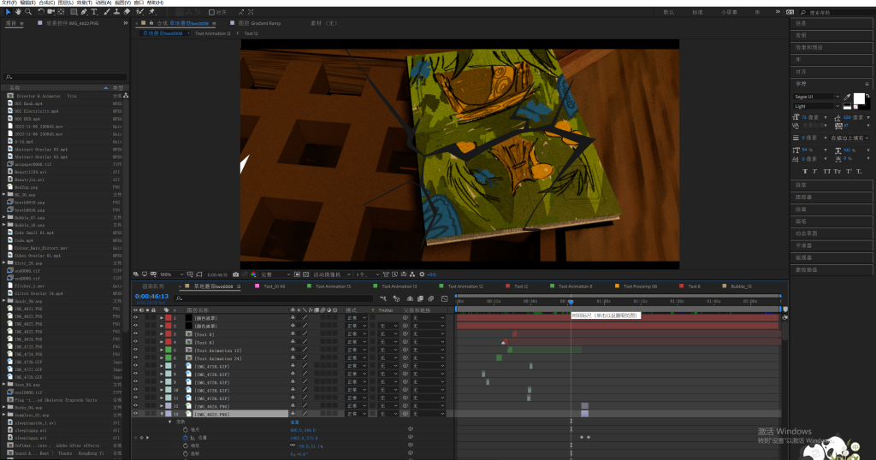Switch to Text Precomp 08 timeline tab
The width and height of the screenshot is (876, 460).
tap(640, 286)
